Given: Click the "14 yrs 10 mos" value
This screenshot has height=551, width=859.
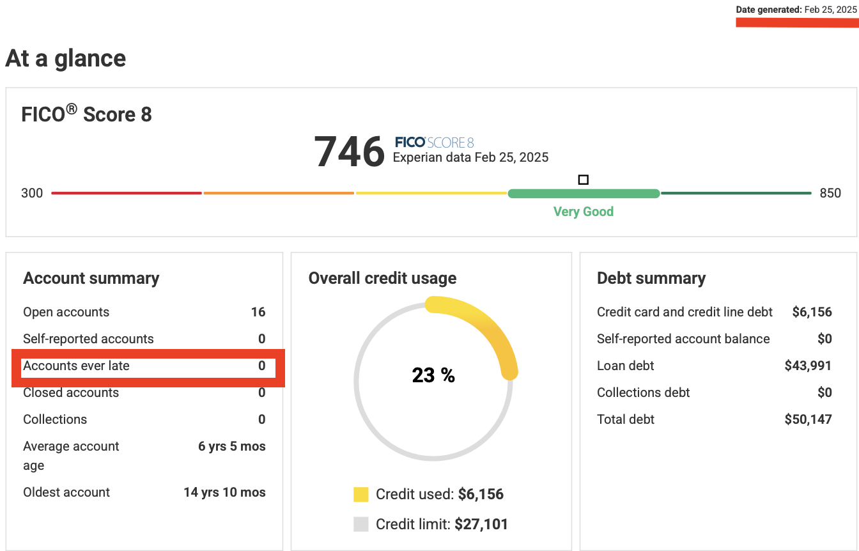Looking at the screenshot, I should [224, 492].
